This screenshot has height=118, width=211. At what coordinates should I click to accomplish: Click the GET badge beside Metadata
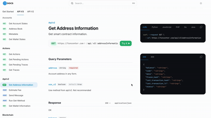point(4,34)
